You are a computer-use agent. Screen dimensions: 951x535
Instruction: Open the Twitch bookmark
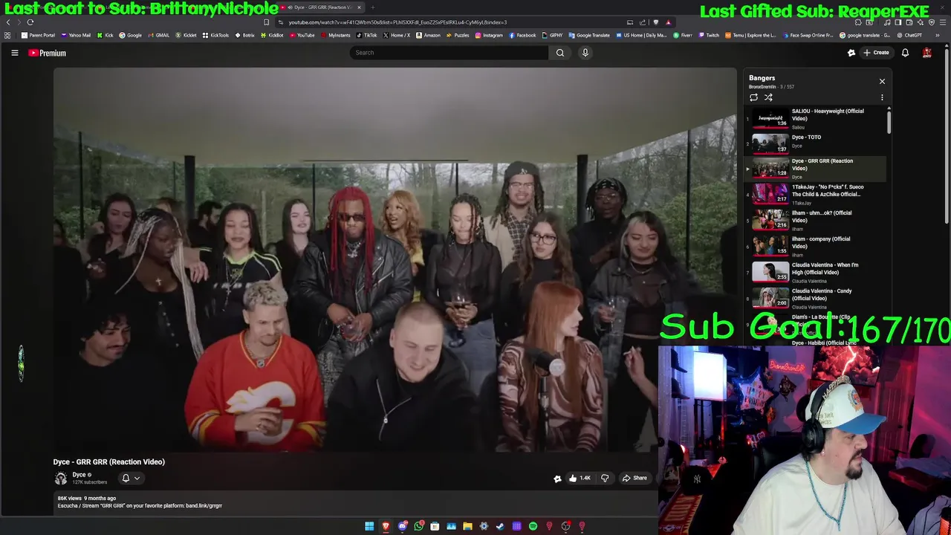(x=709, y=35)
